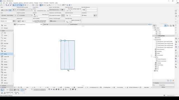Open Project Indexes in Navigator tree
Image resolution: width=179 pixels, height=100 pixels.
click(160, 65)
